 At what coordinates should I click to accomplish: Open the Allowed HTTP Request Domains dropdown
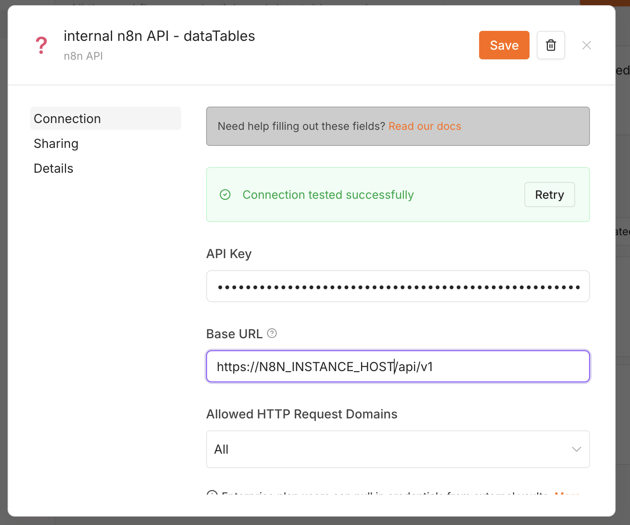398,449
